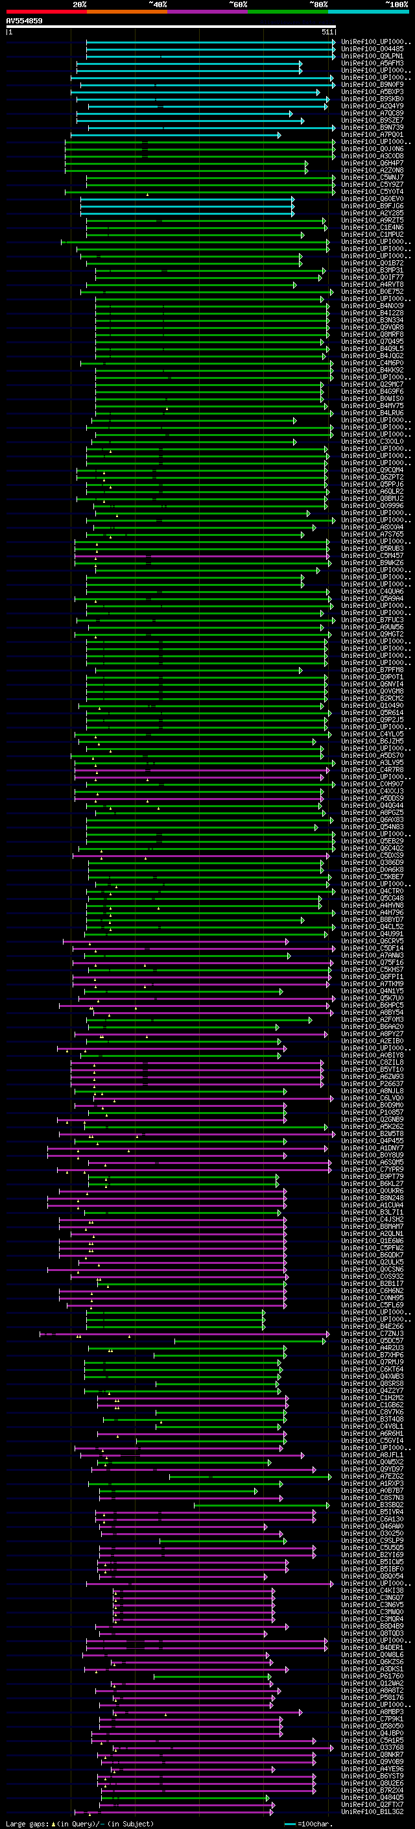Image resolution: width=415 pixels, height=1829 pixels.
Task: Select the UniRef100_C4R7R8 label
Action: pos(372,769)
